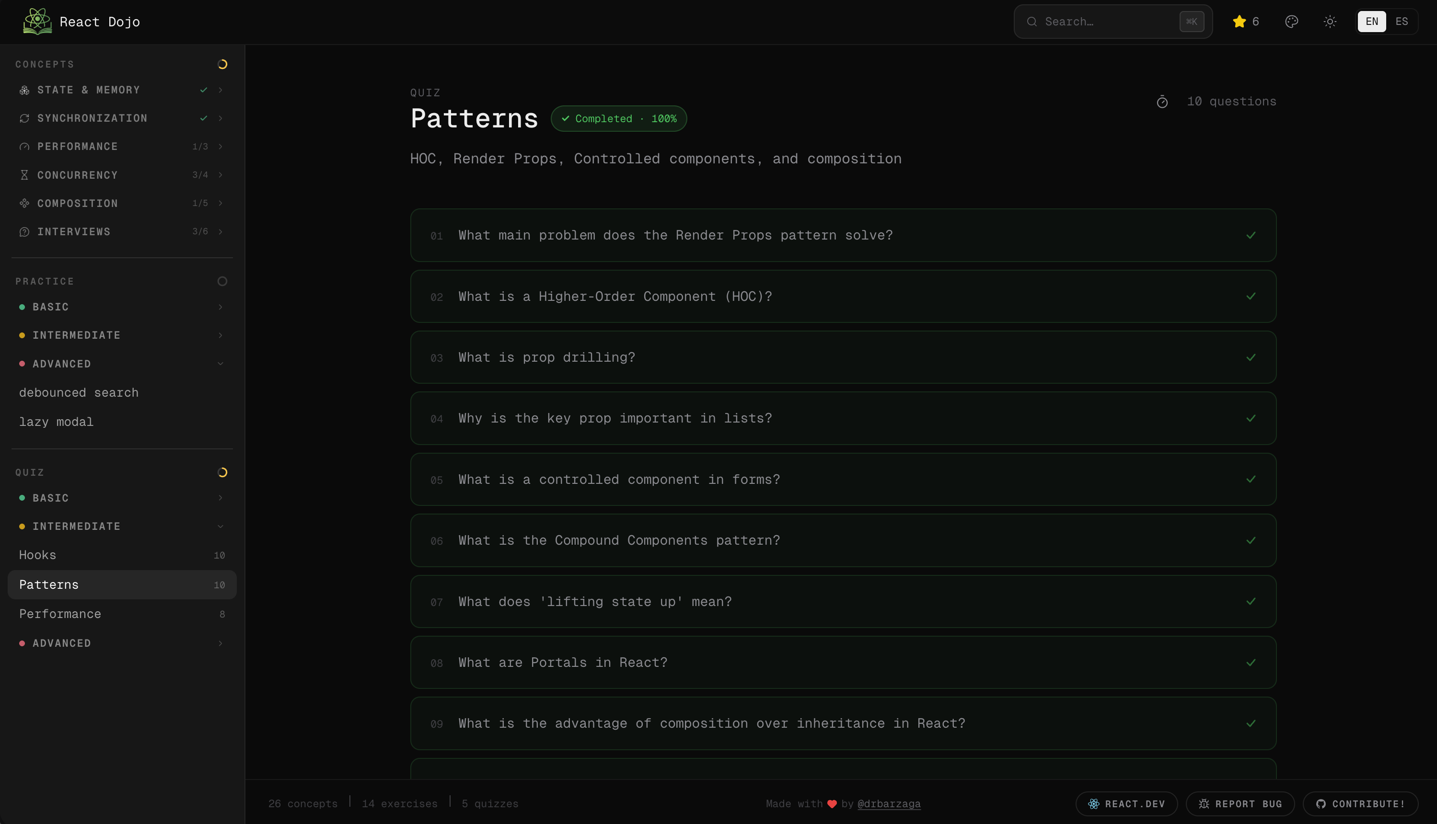Open question 03 about prop drilling

tap(843, 358)
